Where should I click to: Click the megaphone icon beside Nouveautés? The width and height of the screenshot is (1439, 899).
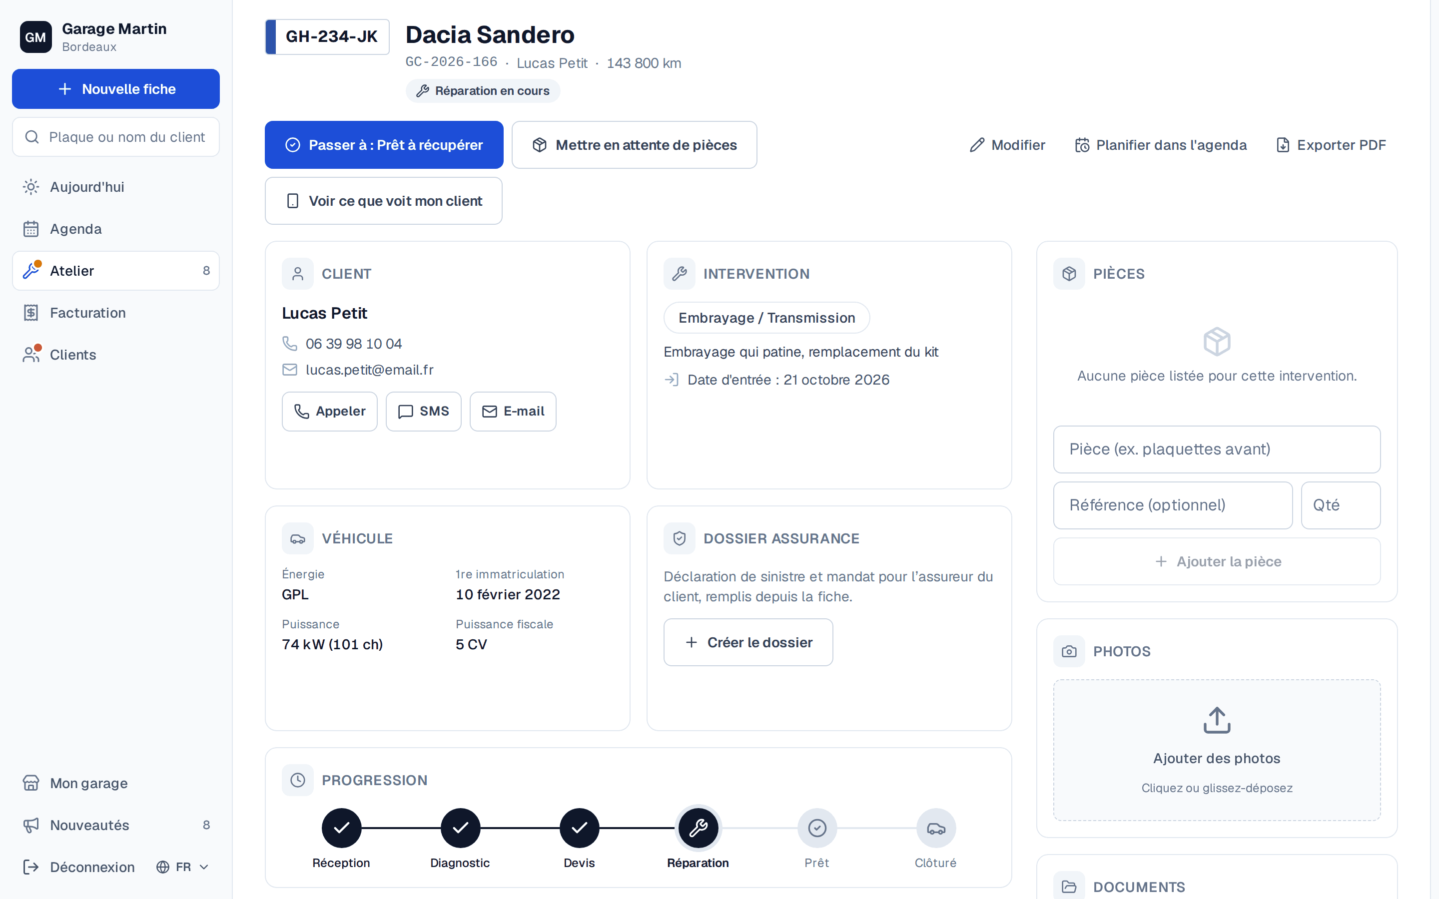[31, 825]
